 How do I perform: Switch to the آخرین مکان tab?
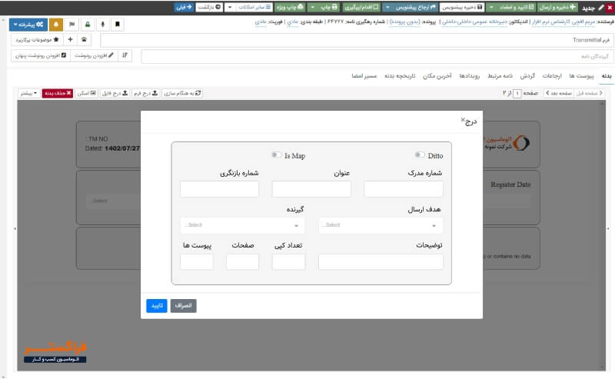click(x=437, y=75)
